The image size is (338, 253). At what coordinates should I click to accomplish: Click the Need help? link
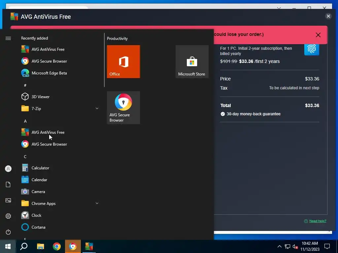(318, 221)
